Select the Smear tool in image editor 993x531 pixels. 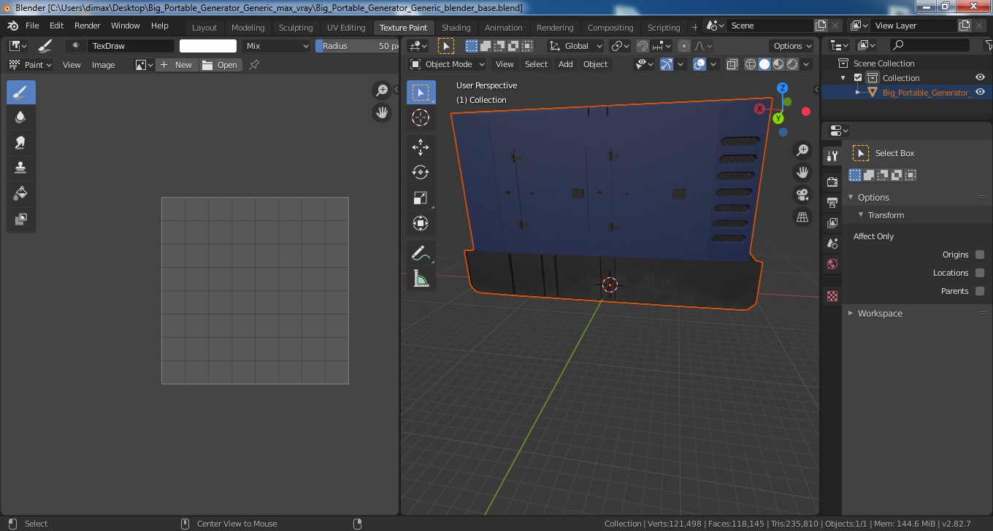pyautogui.click(x=21, y=143)
